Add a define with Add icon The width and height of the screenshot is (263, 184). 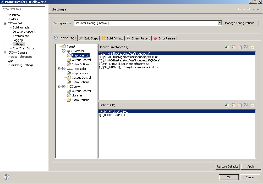(227, 105)
